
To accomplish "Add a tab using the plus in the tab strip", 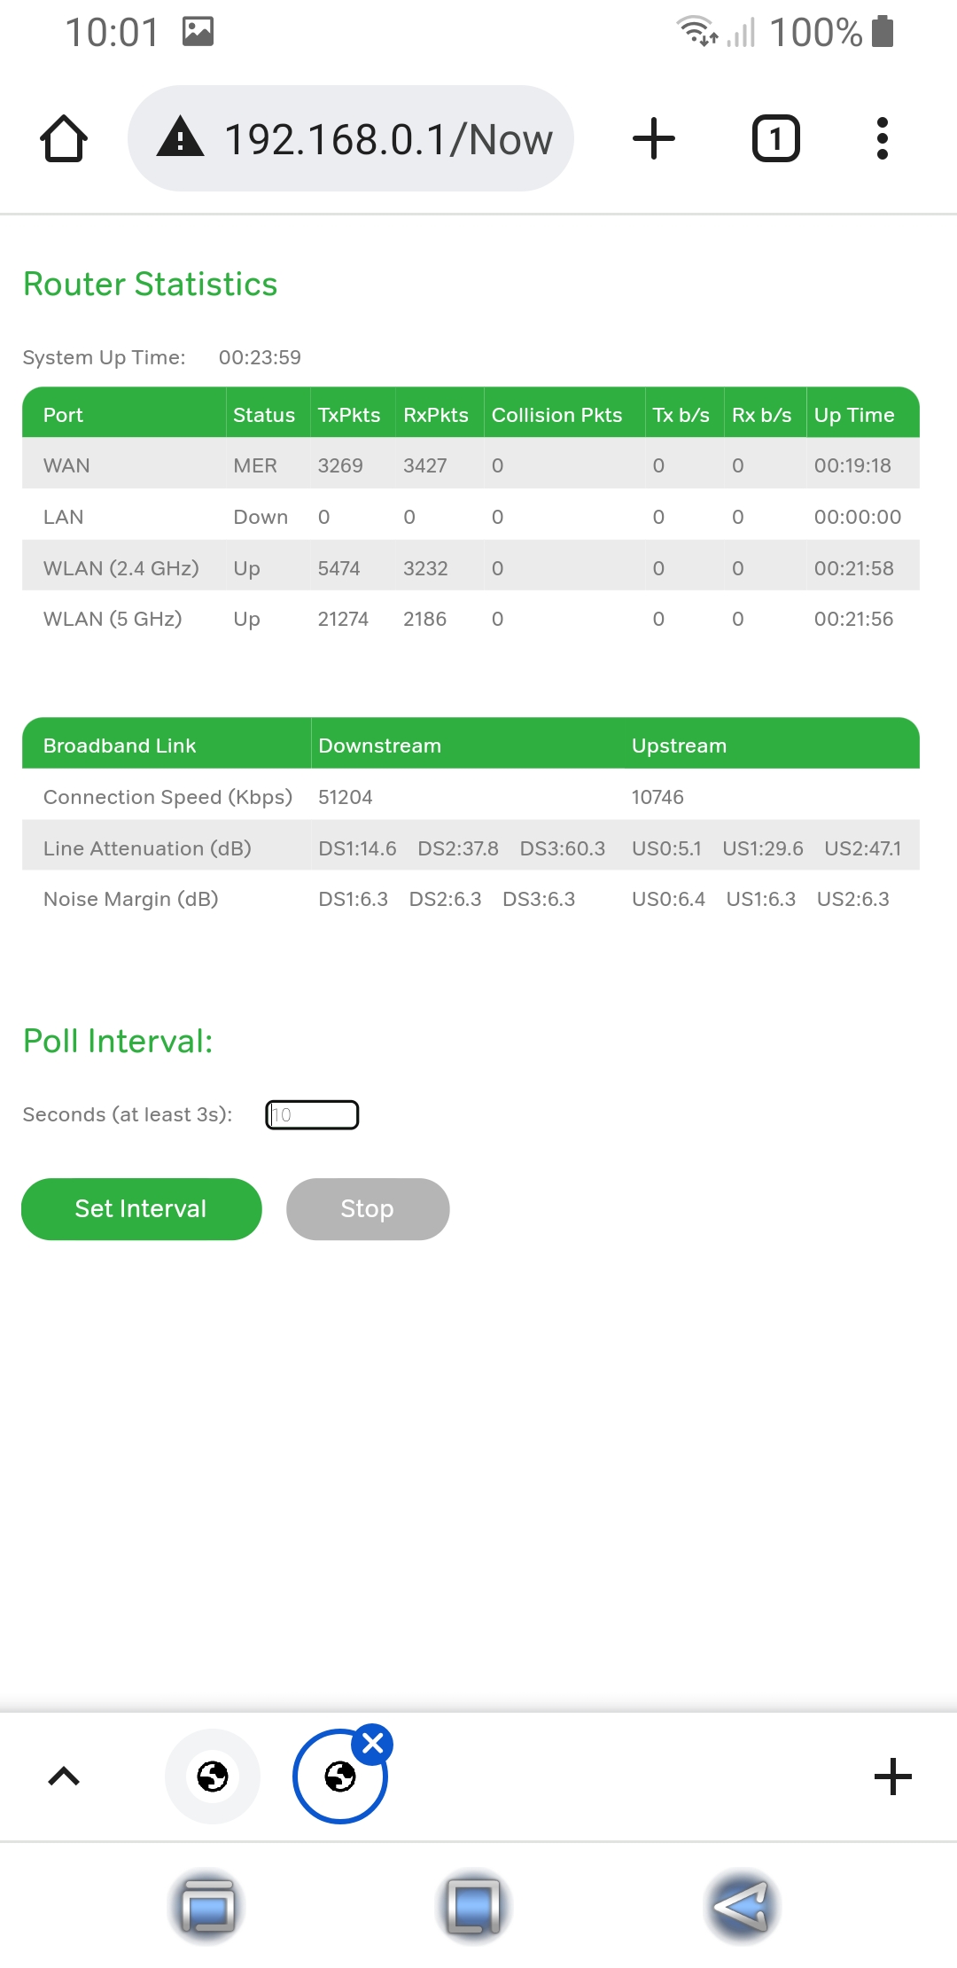I will click(893, 1776).
